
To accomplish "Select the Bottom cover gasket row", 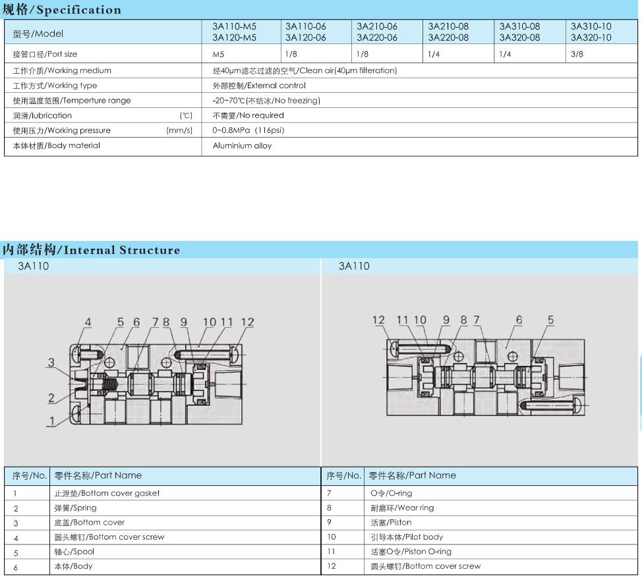I will tap(162, 493).
